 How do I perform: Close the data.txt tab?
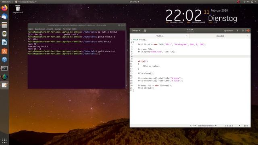tap(248, 36)
